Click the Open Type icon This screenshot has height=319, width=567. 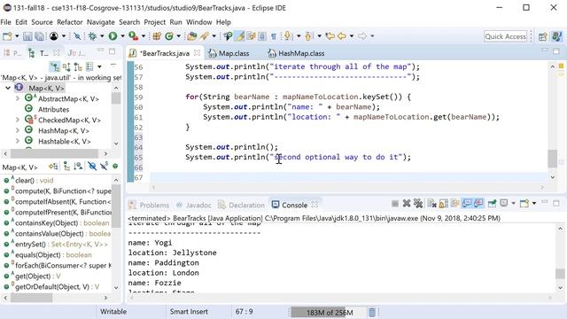(192, 36)
